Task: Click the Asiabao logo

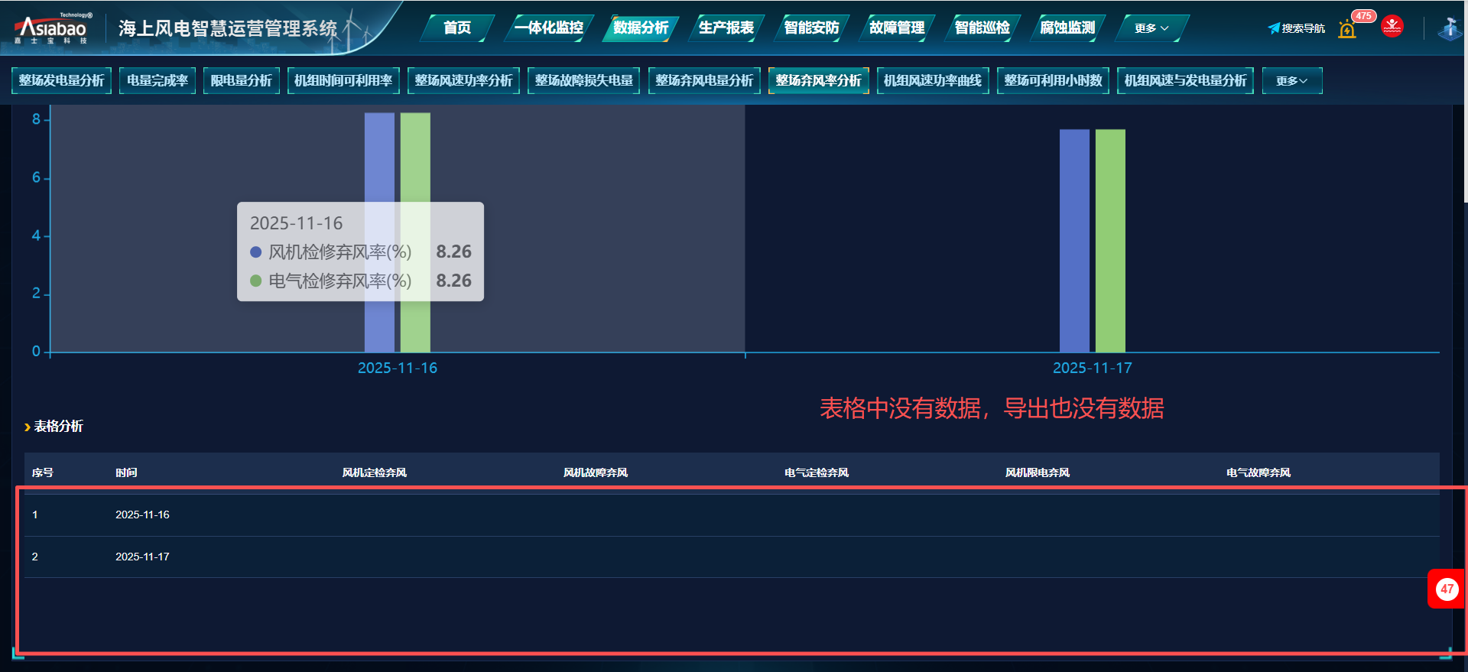Action: (52, 29)
